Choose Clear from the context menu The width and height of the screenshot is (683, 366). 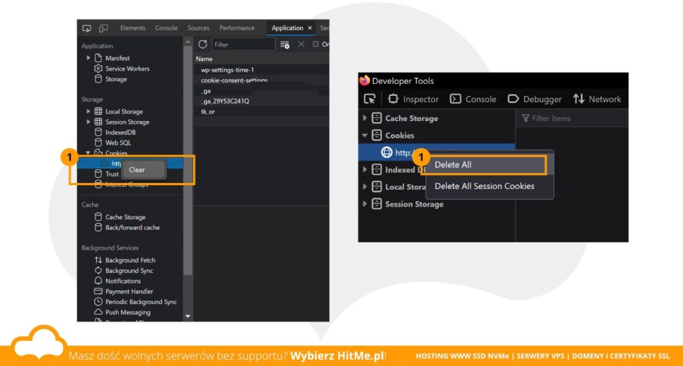143,170
